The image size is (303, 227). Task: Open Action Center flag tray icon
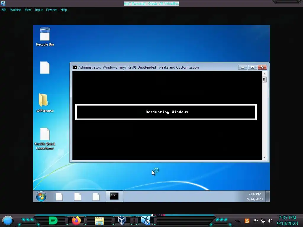pyautogui.click(x=256, y=220)
